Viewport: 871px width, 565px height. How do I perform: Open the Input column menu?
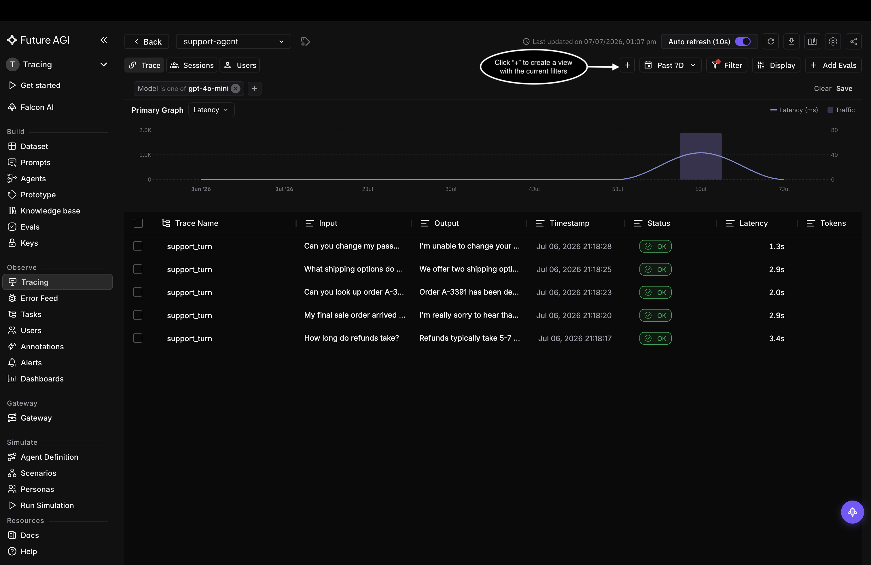[310, 223]
